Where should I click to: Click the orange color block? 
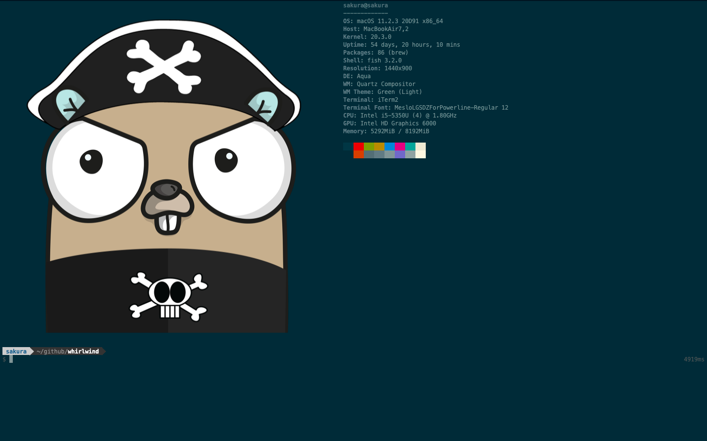pyautogui.click(x=358, y=154)
